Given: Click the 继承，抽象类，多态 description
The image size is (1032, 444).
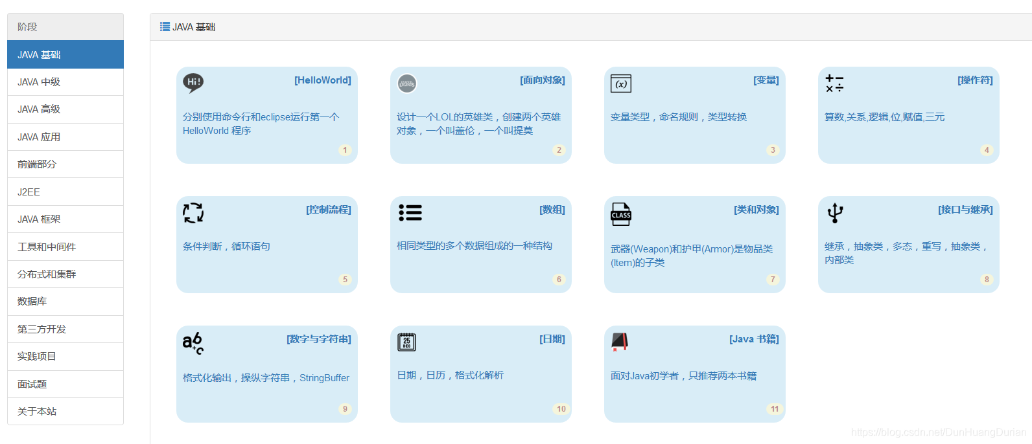Looking at the screenshot, I should pyautogui.click(x=906, y=253).
